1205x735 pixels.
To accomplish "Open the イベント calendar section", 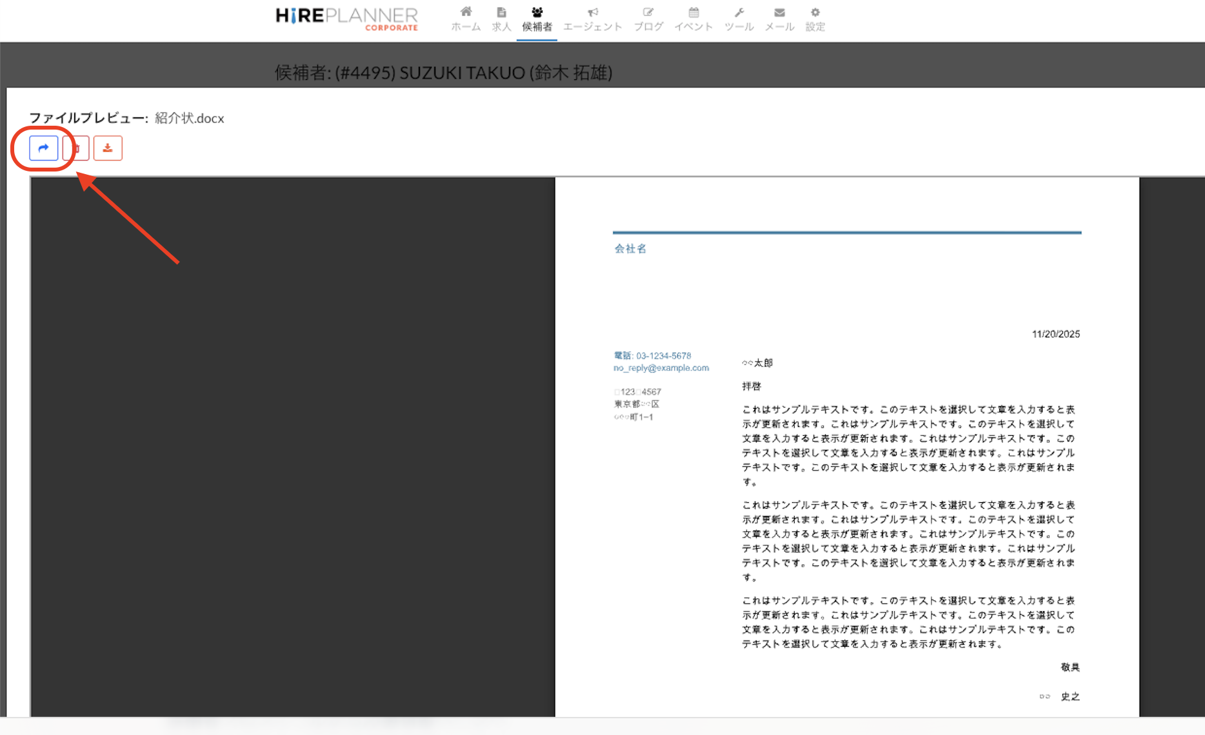I will 693,19.
